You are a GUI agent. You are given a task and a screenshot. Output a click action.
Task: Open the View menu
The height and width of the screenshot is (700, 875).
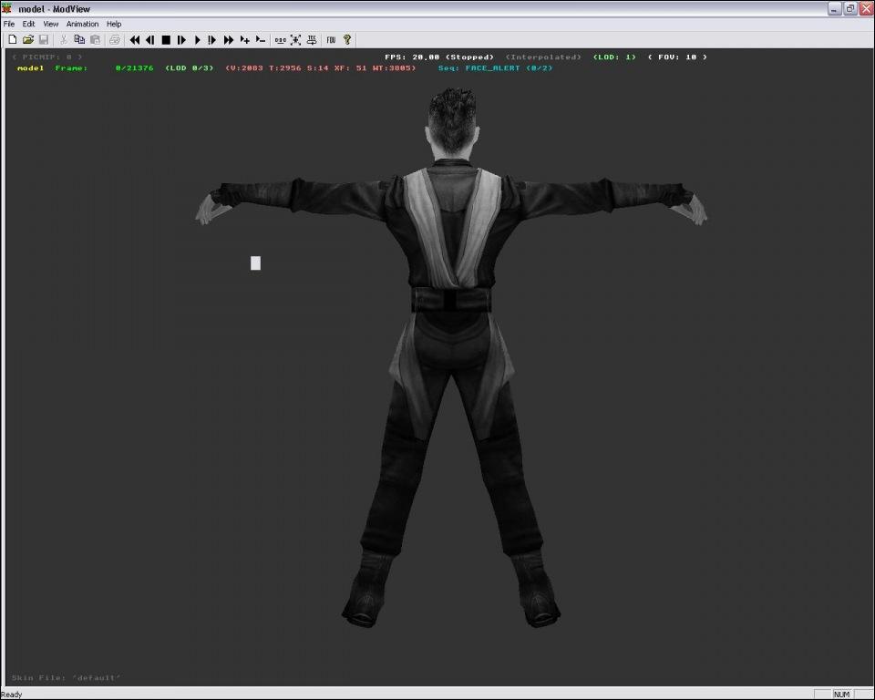point(51,24)
